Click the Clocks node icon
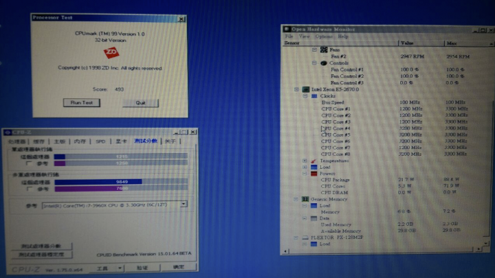The image size is (495, 278). pos(314,96)
